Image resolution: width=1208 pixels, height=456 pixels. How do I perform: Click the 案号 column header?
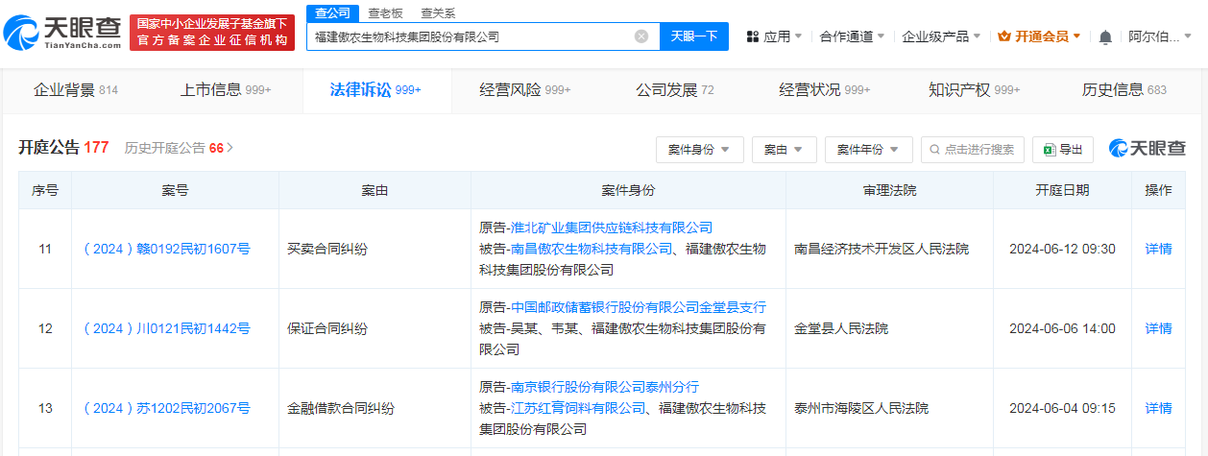click(x=175, y=190)
